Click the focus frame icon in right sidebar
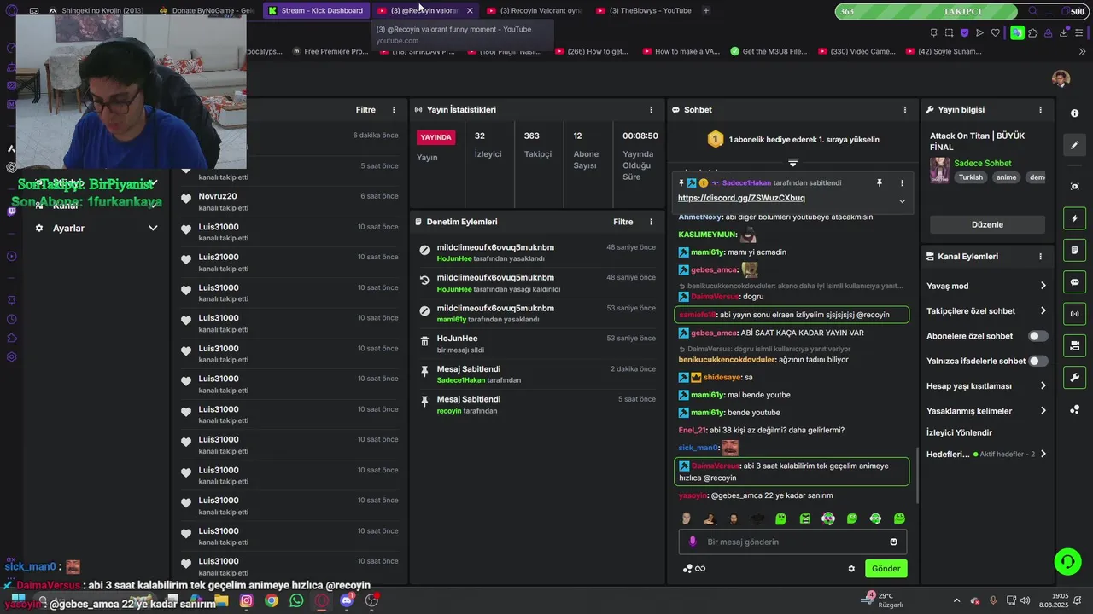The width and height of the screenshot is (1093, 614). [x=1074, y=187]
